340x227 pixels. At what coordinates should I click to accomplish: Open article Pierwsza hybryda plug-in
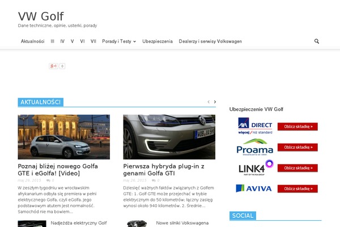[x=164, y=170]
